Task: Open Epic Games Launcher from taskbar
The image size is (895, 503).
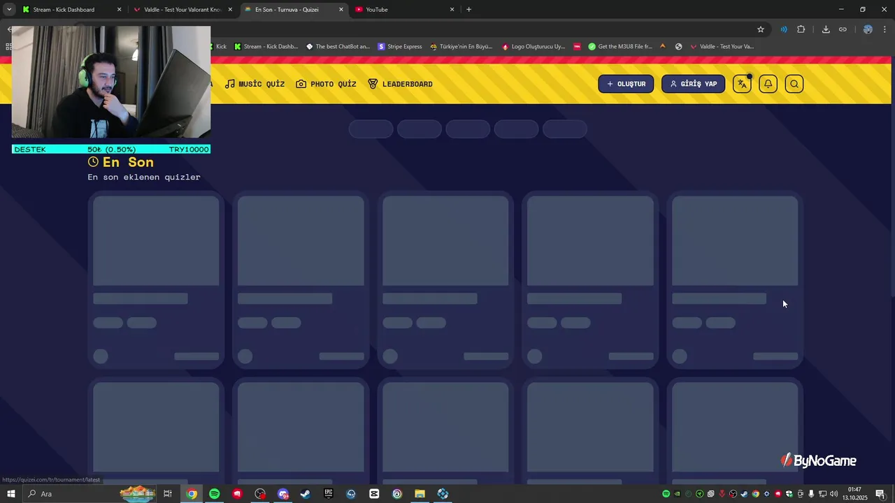Action: (329, 494)
